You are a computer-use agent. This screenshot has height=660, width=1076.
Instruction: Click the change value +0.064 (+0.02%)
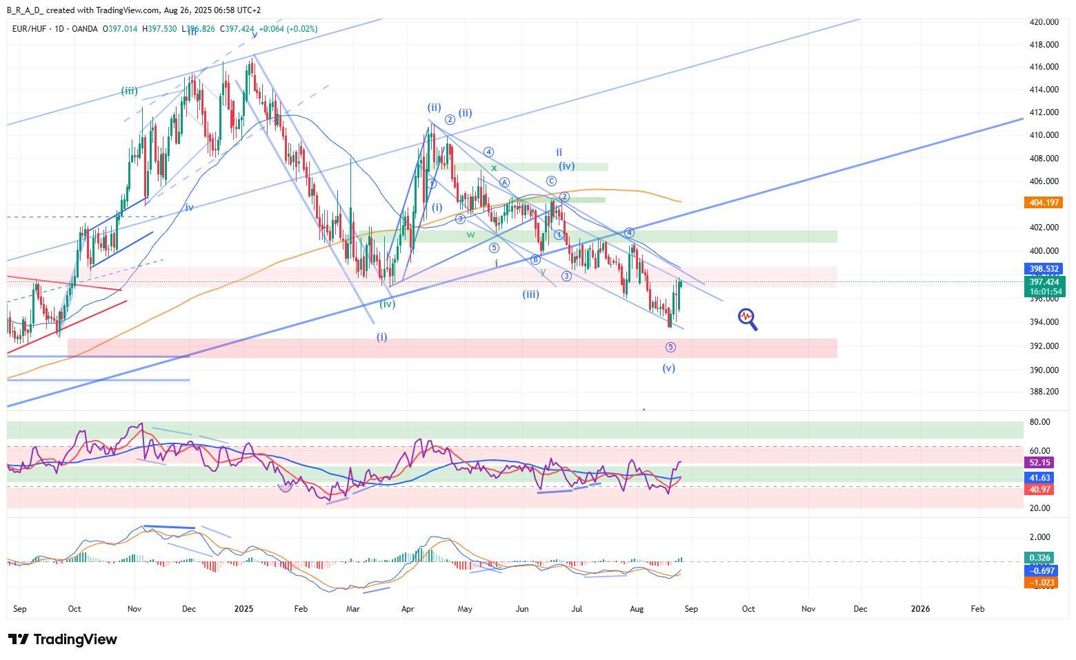tap(288, 29)
